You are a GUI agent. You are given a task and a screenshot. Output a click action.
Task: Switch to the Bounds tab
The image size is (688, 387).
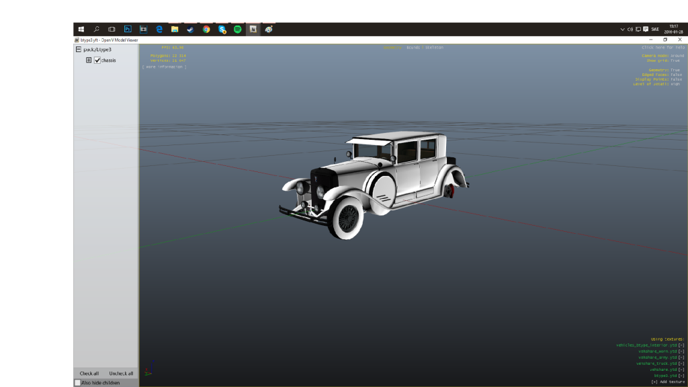tap(413, 48)
